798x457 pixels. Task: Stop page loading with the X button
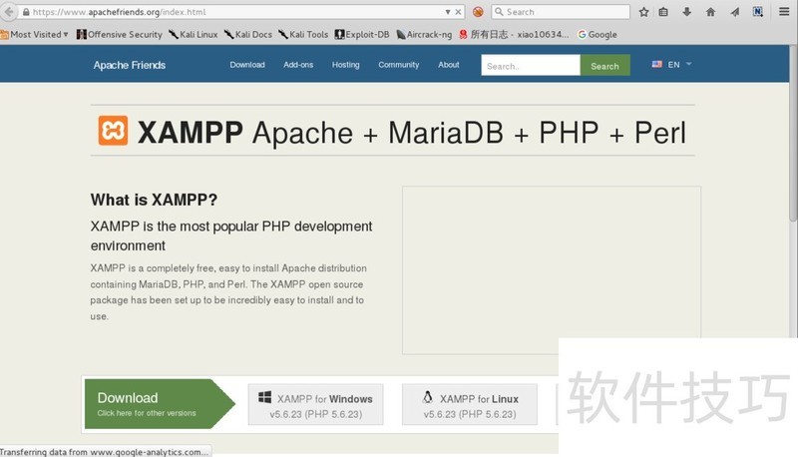[x=458, y=12]
